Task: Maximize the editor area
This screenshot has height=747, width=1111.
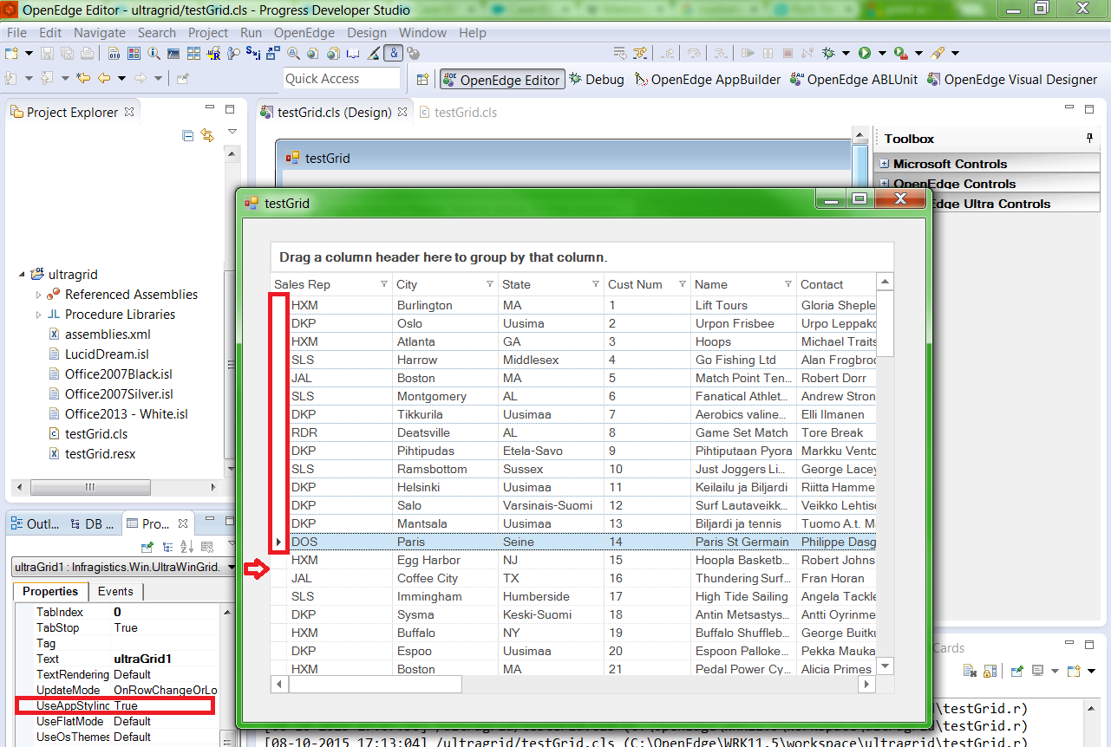Action: (x=1090, y=109)
